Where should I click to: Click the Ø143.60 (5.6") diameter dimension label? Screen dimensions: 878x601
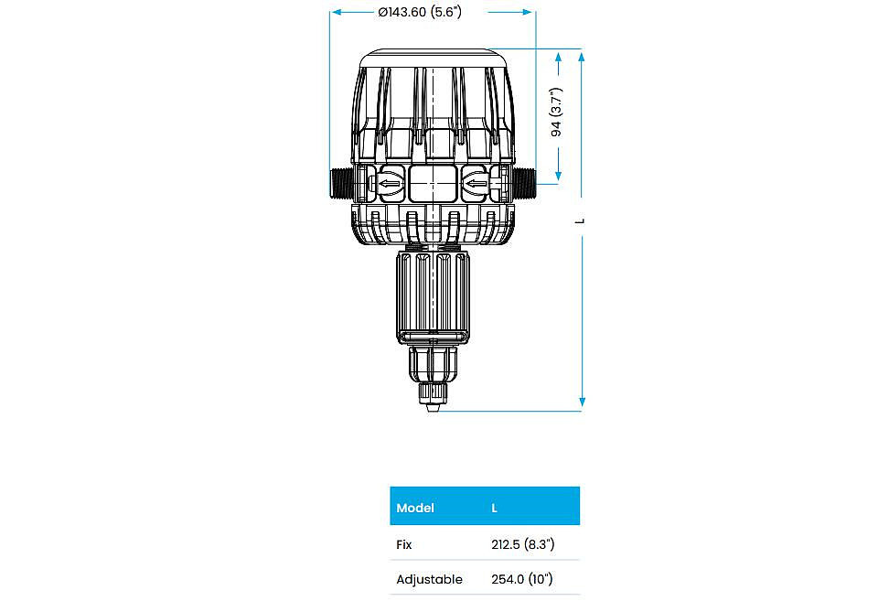tap(420, 12)
